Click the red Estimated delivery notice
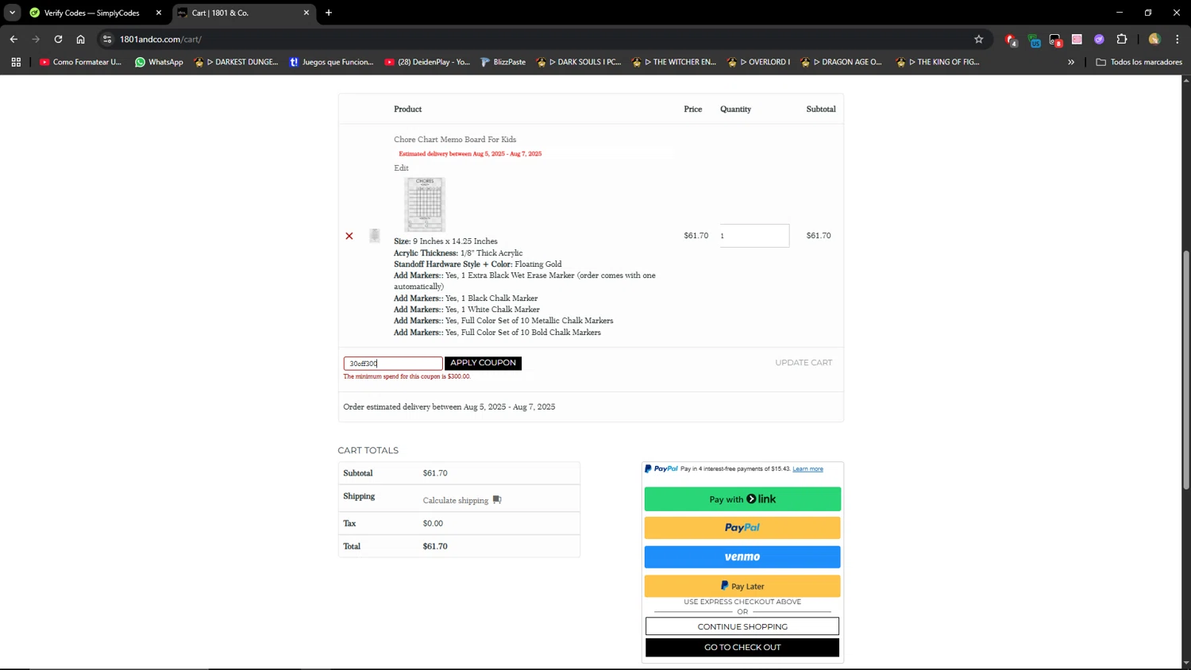The image size is (1191, 670). pos(470,154)
